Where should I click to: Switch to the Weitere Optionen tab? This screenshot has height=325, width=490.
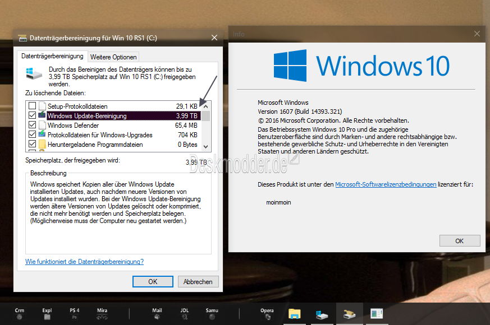tap(113, 57)
